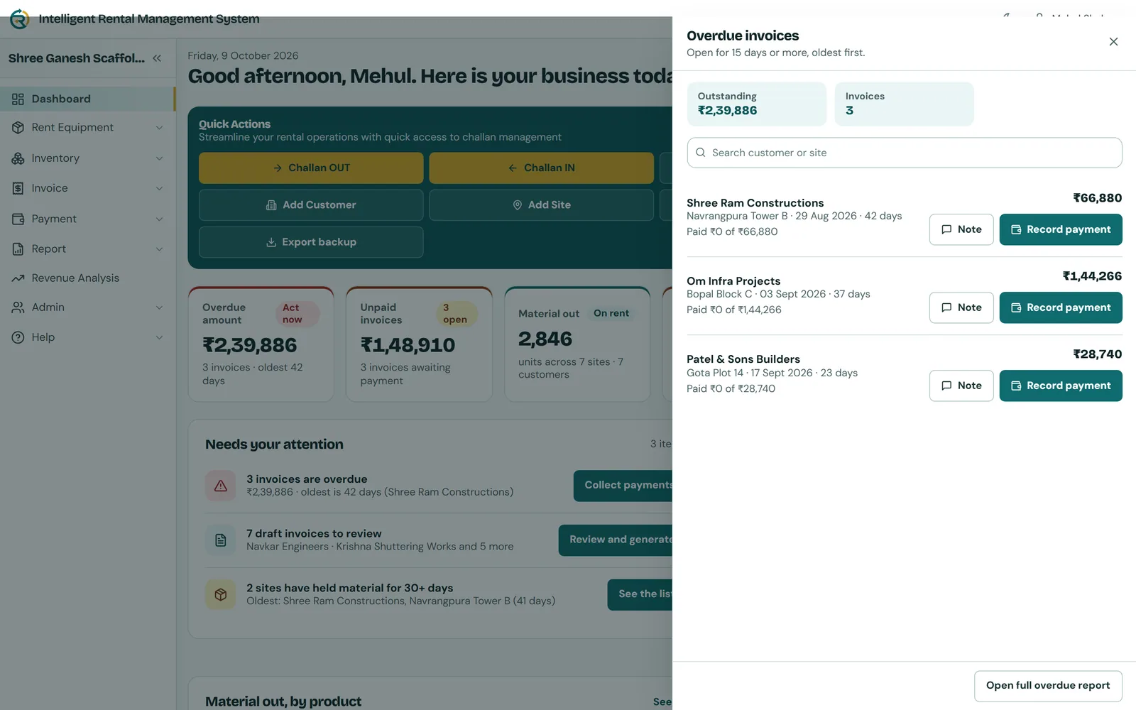This screenshot has width=1136, height=710.
Task: Close the Overdue invoices panel
Action: [x=1113, y=42]
